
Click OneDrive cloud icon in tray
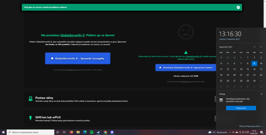click(x=237, y=132)
